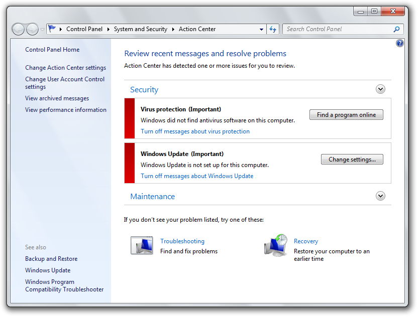
Task: Maximize the Action Center window
Action: 374,11
